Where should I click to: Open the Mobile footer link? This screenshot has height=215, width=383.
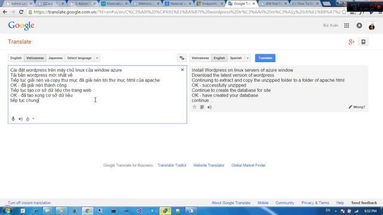coord(263,203)
